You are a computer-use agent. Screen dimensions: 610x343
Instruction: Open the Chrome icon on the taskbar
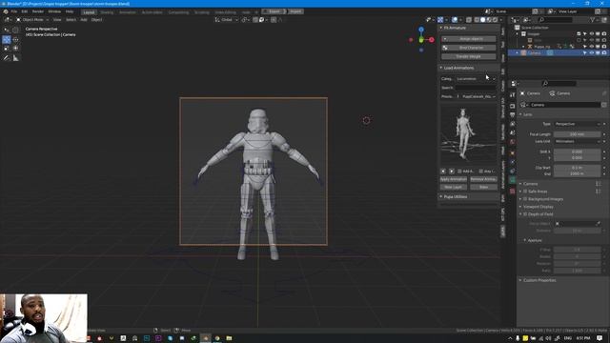tap(217, 338)
